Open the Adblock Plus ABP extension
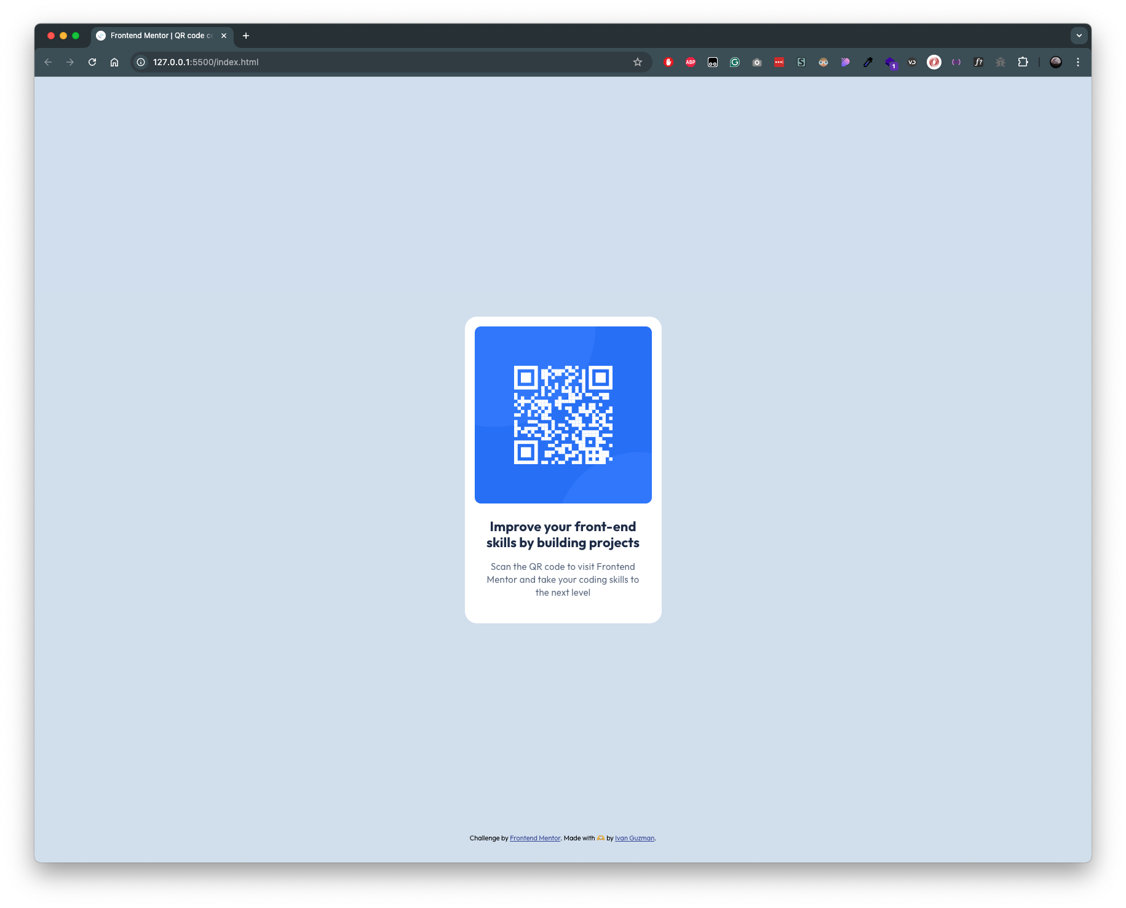Screen dimensions: 1126x908 (691, 62)
